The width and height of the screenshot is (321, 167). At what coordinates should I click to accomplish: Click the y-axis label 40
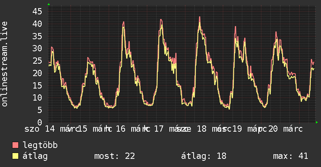tap(37, 24)
